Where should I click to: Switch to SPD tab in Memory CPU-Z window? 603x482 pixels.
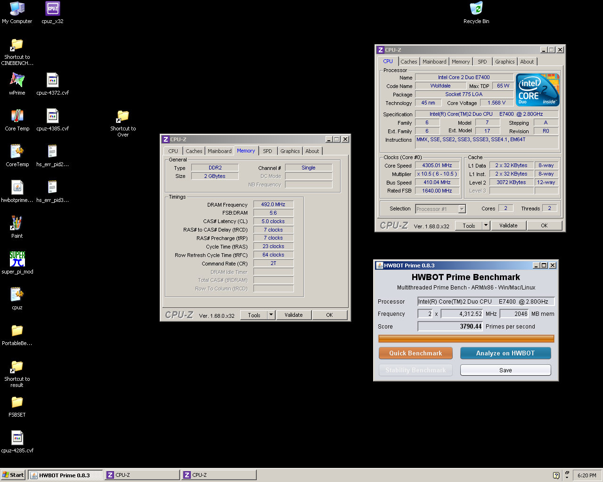[x=268, y=151]
